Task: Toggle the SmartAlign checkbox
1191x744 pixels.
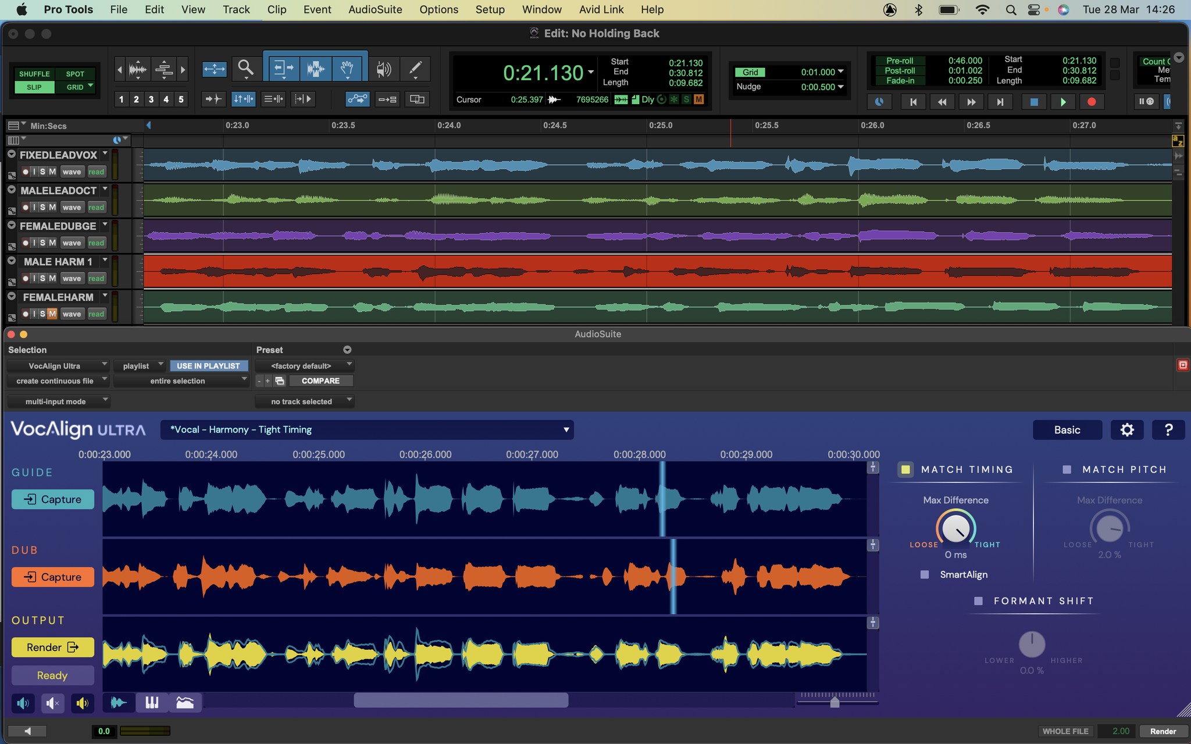Action: (925, 574)
